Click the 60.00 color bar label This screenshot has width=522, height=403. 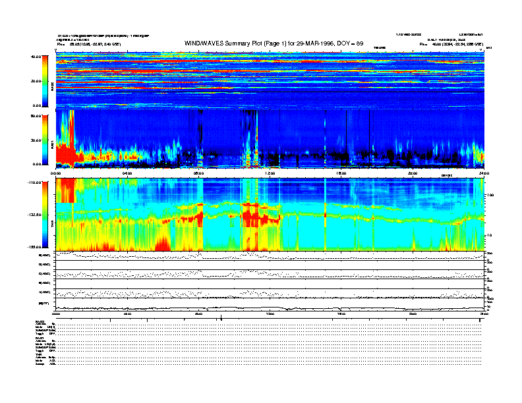pyautogui.click(x=36, y=116)
